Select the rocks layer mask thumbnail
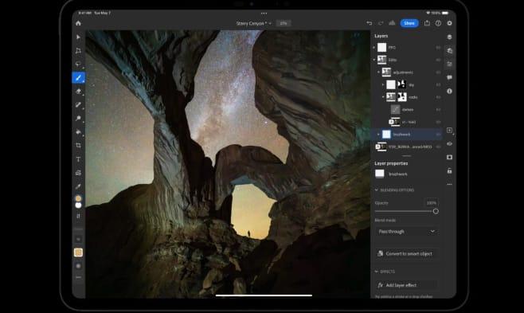The height and width of the screenshot is (313, 524). click(401, 97)
